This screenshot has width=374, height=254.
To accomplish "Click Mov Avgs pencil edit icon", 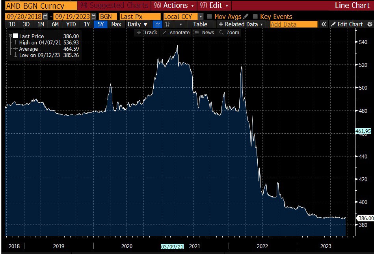I will tap(246, 17).
